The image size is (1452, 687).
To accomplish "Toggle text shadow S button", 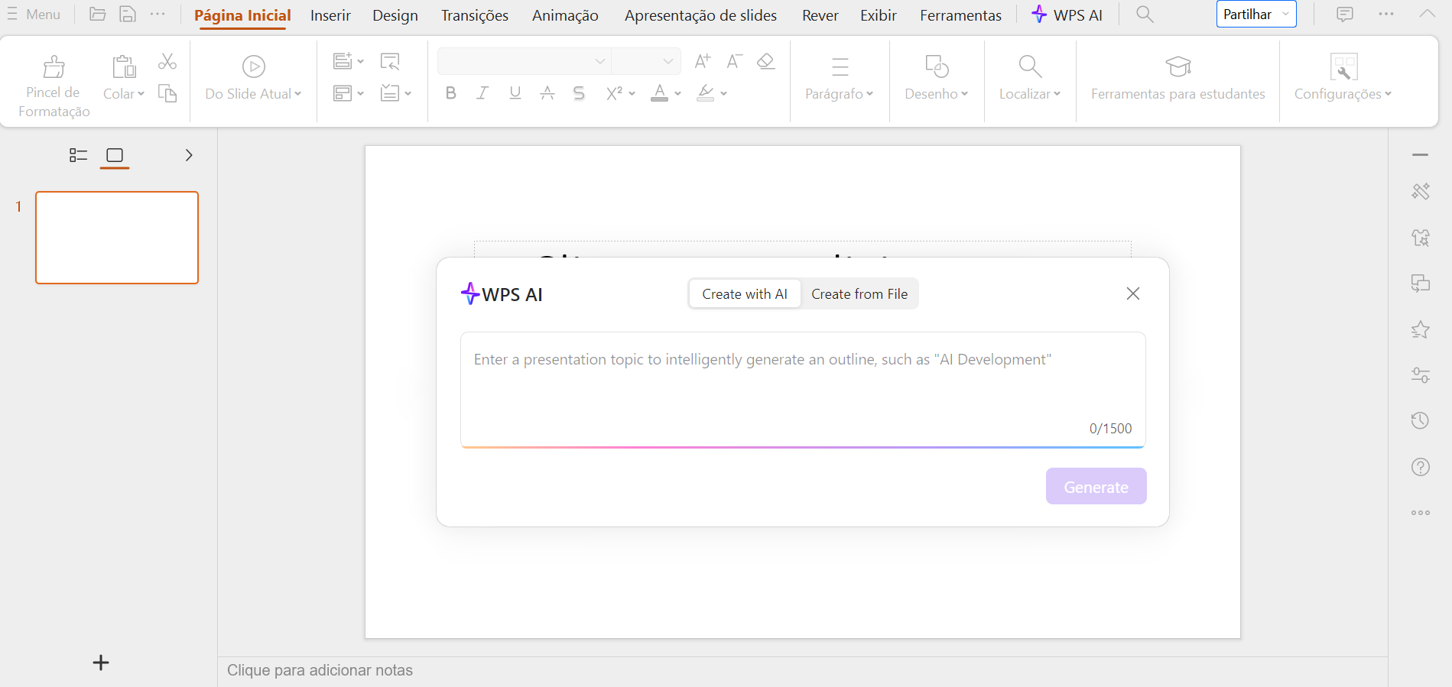I will (579, 93).
